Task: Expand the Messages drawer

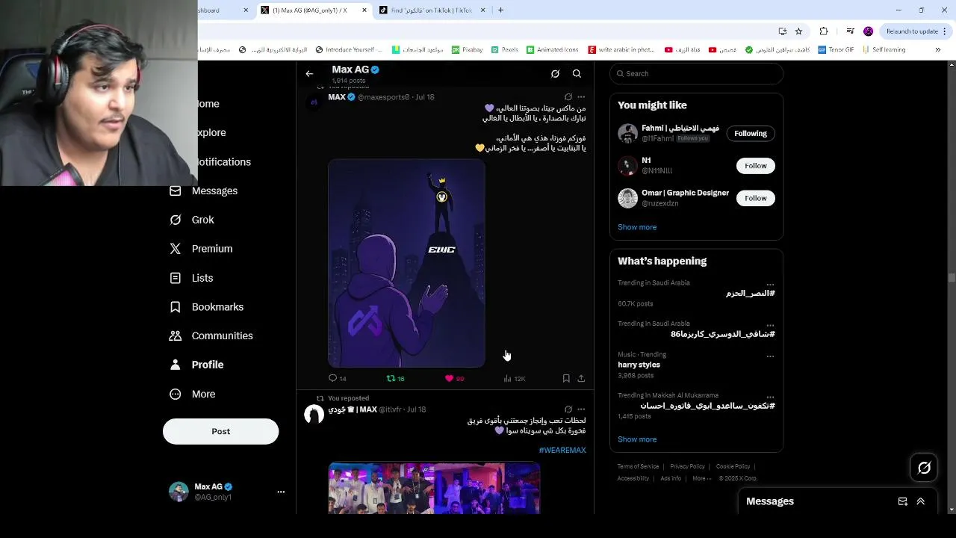Action: click(x=921, y=501)
